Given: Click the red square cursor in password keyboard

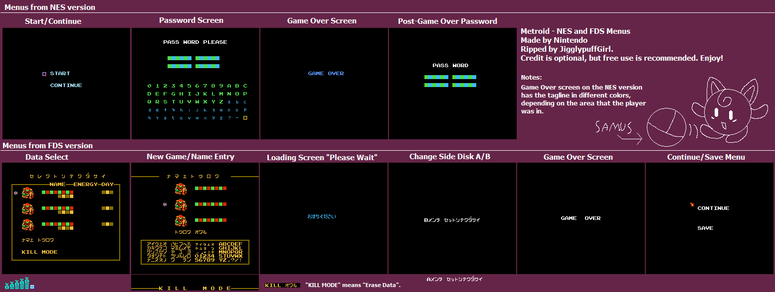Looking at the screenshot, I should click(x=245, y=118).
